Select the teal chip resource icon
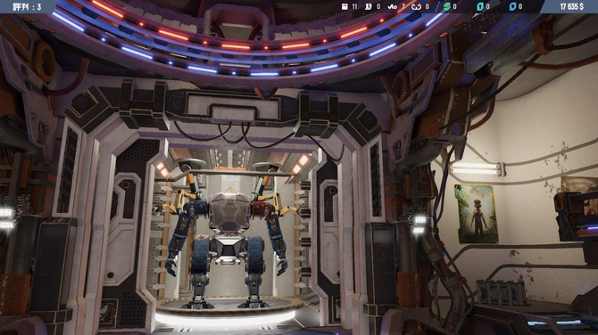The image size is (598, 335). (480, 6)
